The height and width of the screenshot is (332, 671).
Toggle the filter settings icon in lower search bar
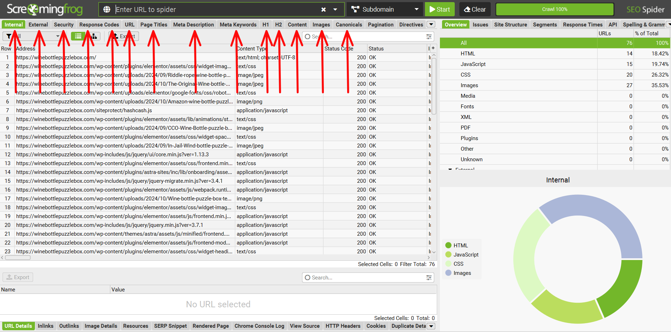[x=429, y=278]
